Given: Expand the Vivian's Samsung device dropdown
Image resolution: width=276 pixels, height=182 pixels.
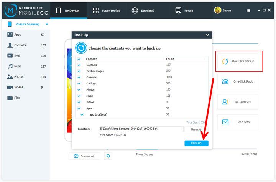Looking at the screenshot, I should pos(47,25).
